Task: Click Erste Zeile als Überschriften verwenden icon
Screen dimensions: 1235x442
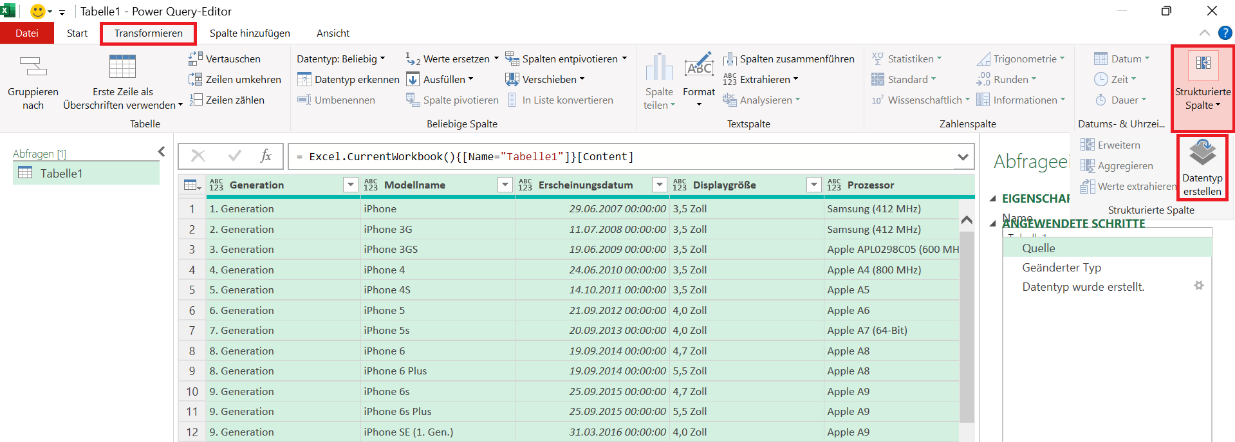Action: 122,66
